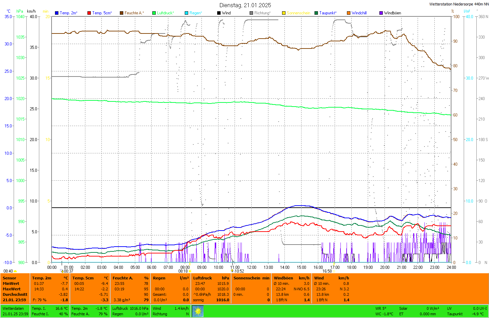Click the purple Windböen legend square
The image size is (489, 318).
point(381,13)
